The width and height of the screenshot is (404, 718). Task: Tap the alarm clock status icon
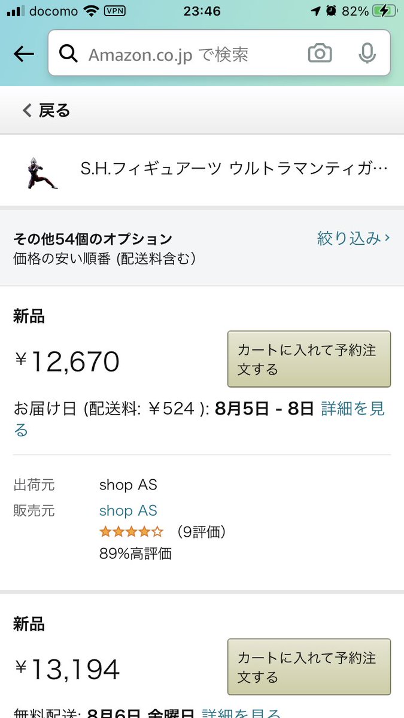click(331, 11)
